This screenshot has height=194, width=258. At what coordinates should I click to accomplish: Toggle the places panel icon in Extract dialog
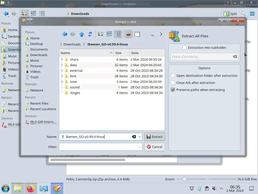point(128,34)
